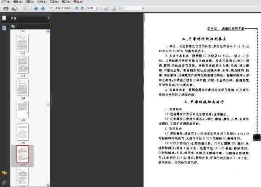Select highlighted page thumbnail 147
This screenshot has width=261, height=187.
tap(23, 154)
